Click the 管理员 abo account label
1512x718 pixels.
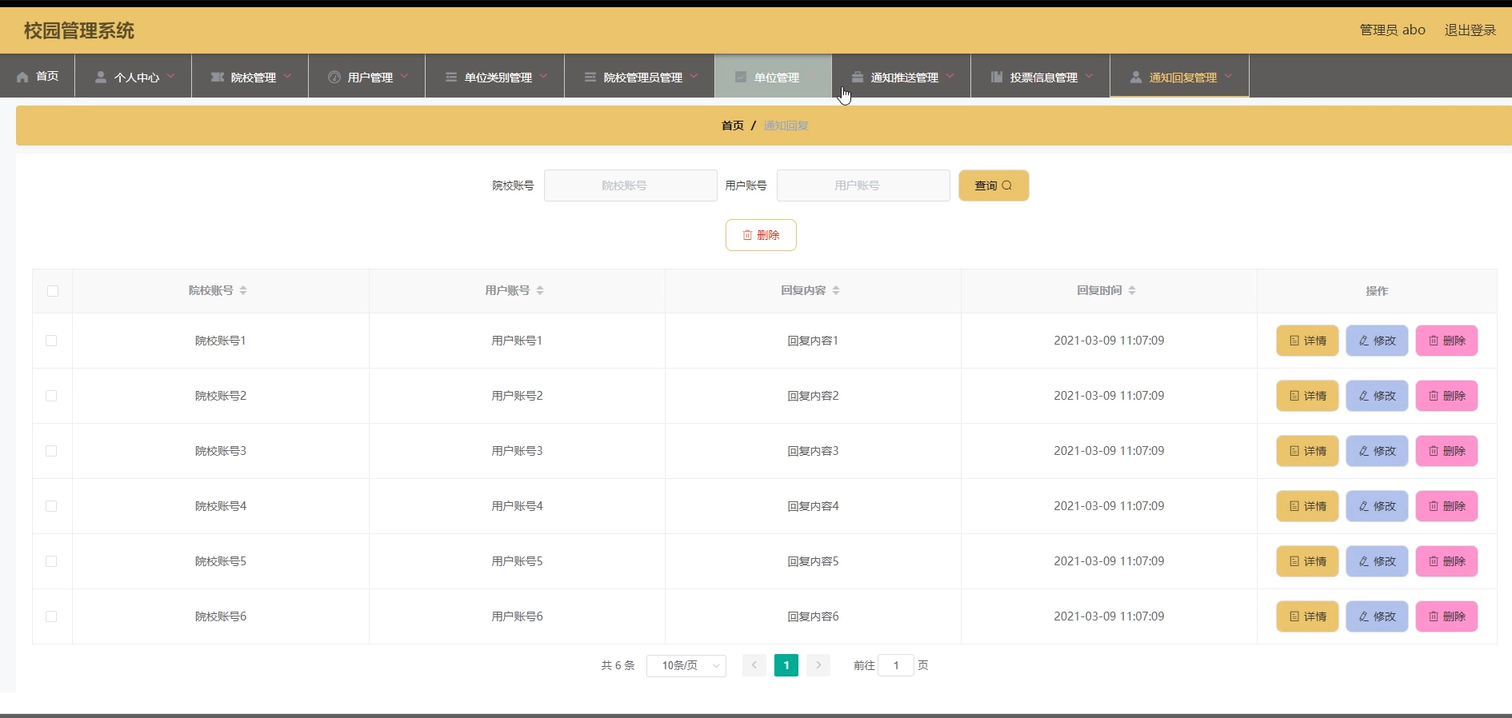click(1392, 30)
